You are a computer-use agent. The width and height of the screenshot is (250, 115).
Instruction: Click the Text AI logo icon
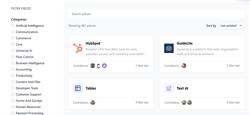[x=169, y=88]
